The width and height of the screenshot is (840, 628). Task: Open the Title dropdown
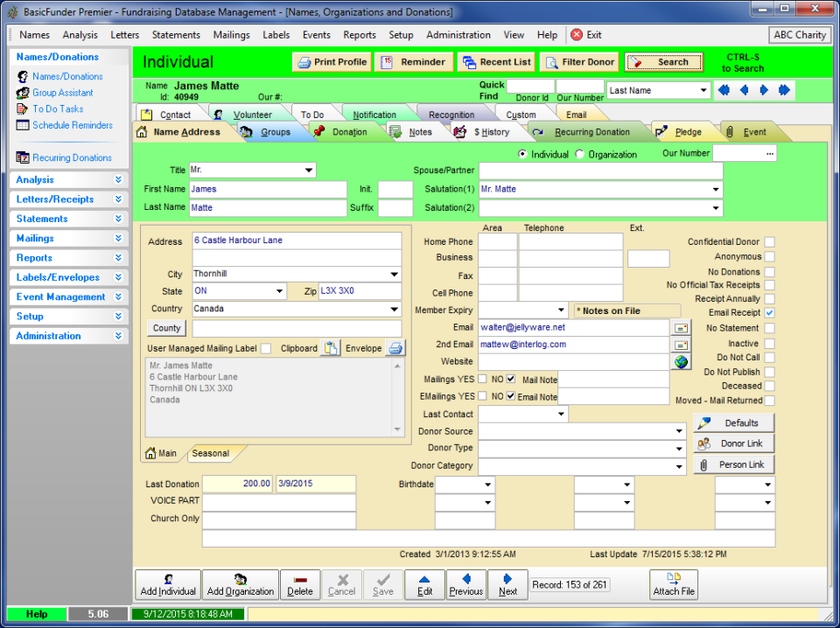[310, 170]
